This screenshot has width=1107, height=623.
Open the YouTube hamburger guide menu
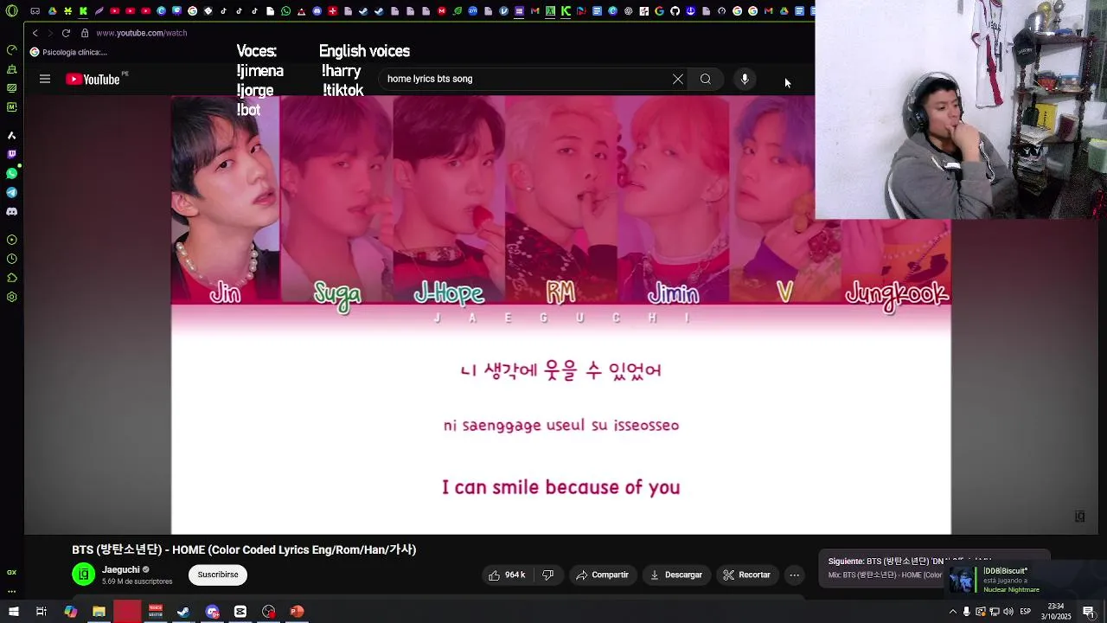(x=45, y=79)
